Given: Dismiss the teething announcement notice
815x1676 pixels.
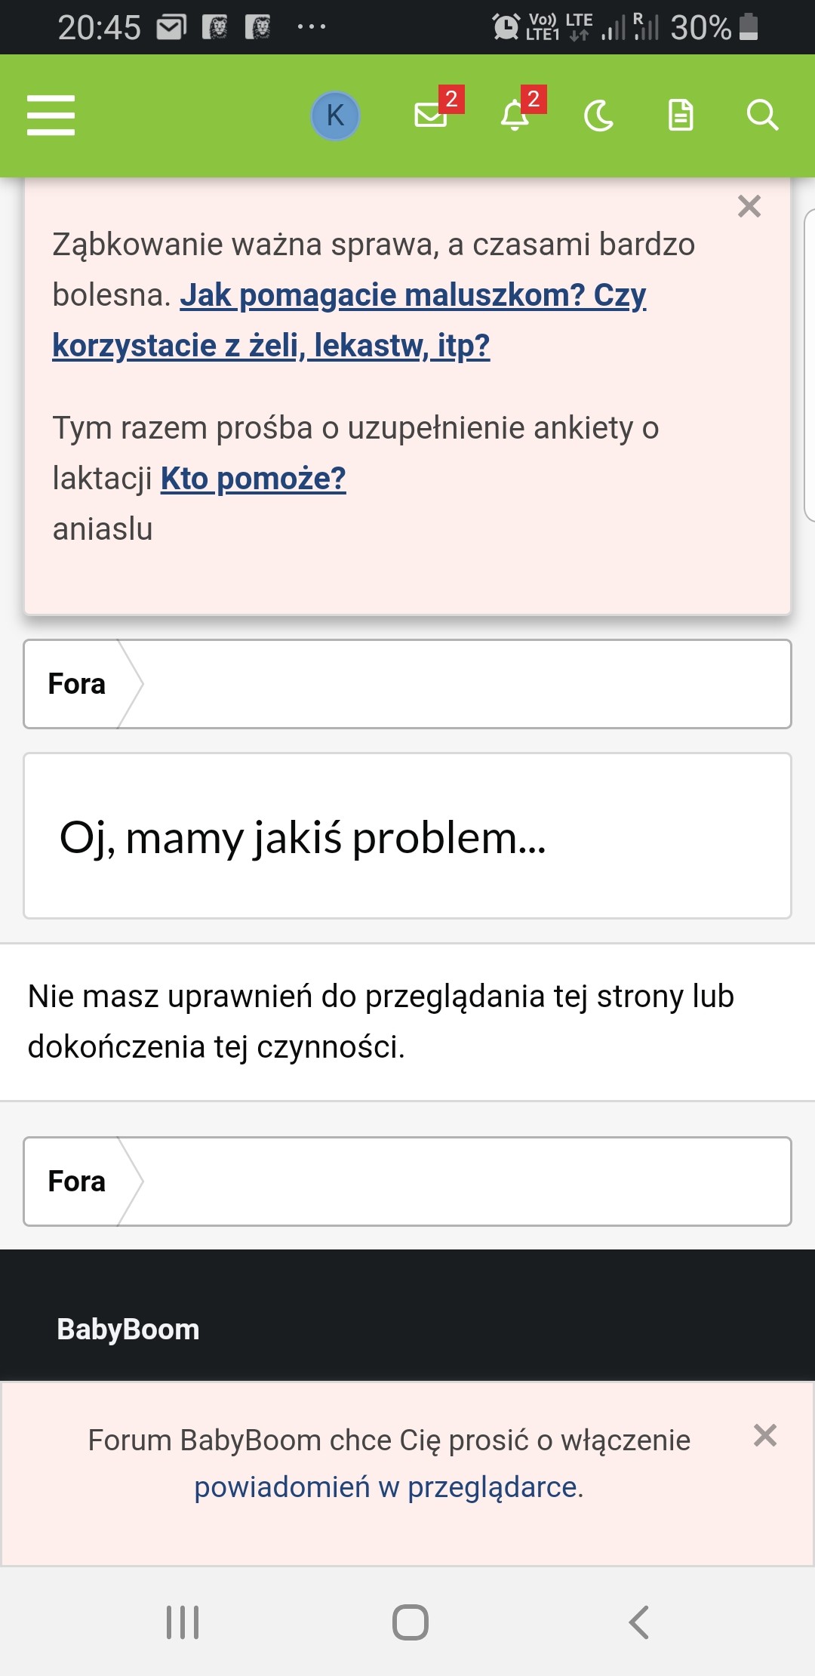Looking at the screenshot, I should tap(749, 206).
